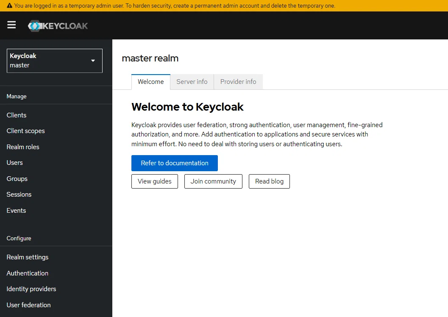Screen dimensions: 448x317
Task: Click the Read blog button
Action: click(269, 181)
